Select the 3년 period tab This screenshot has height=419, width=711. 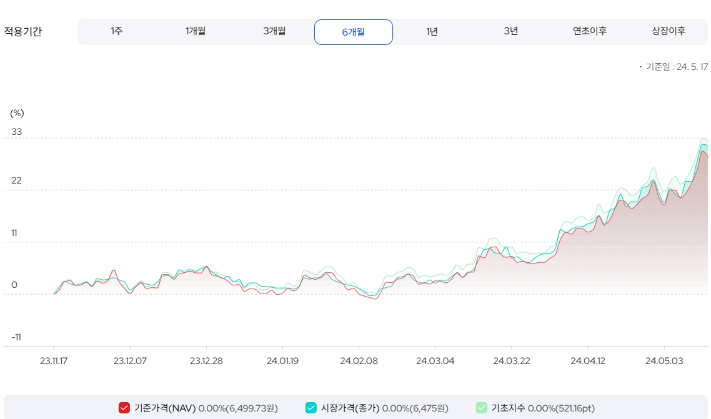(x=511, y=31)
